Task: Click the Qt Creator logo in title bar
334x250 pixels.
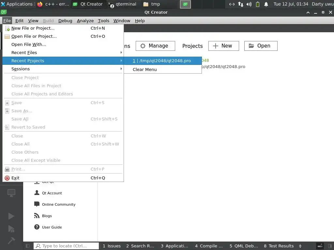Action: point(4,12)
